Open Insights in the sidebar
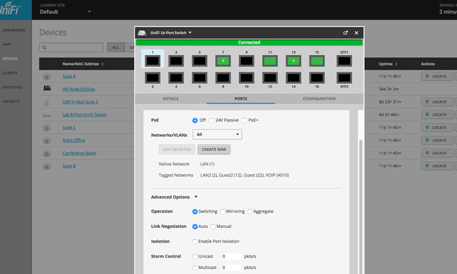Screen dimensions: 457x274 click(11, 102)
